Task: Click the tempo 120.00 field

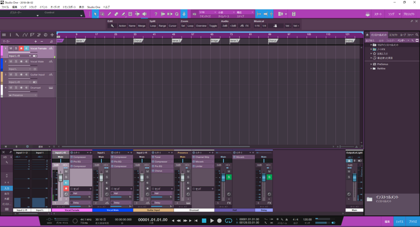Action: click(x=307, y=220)
